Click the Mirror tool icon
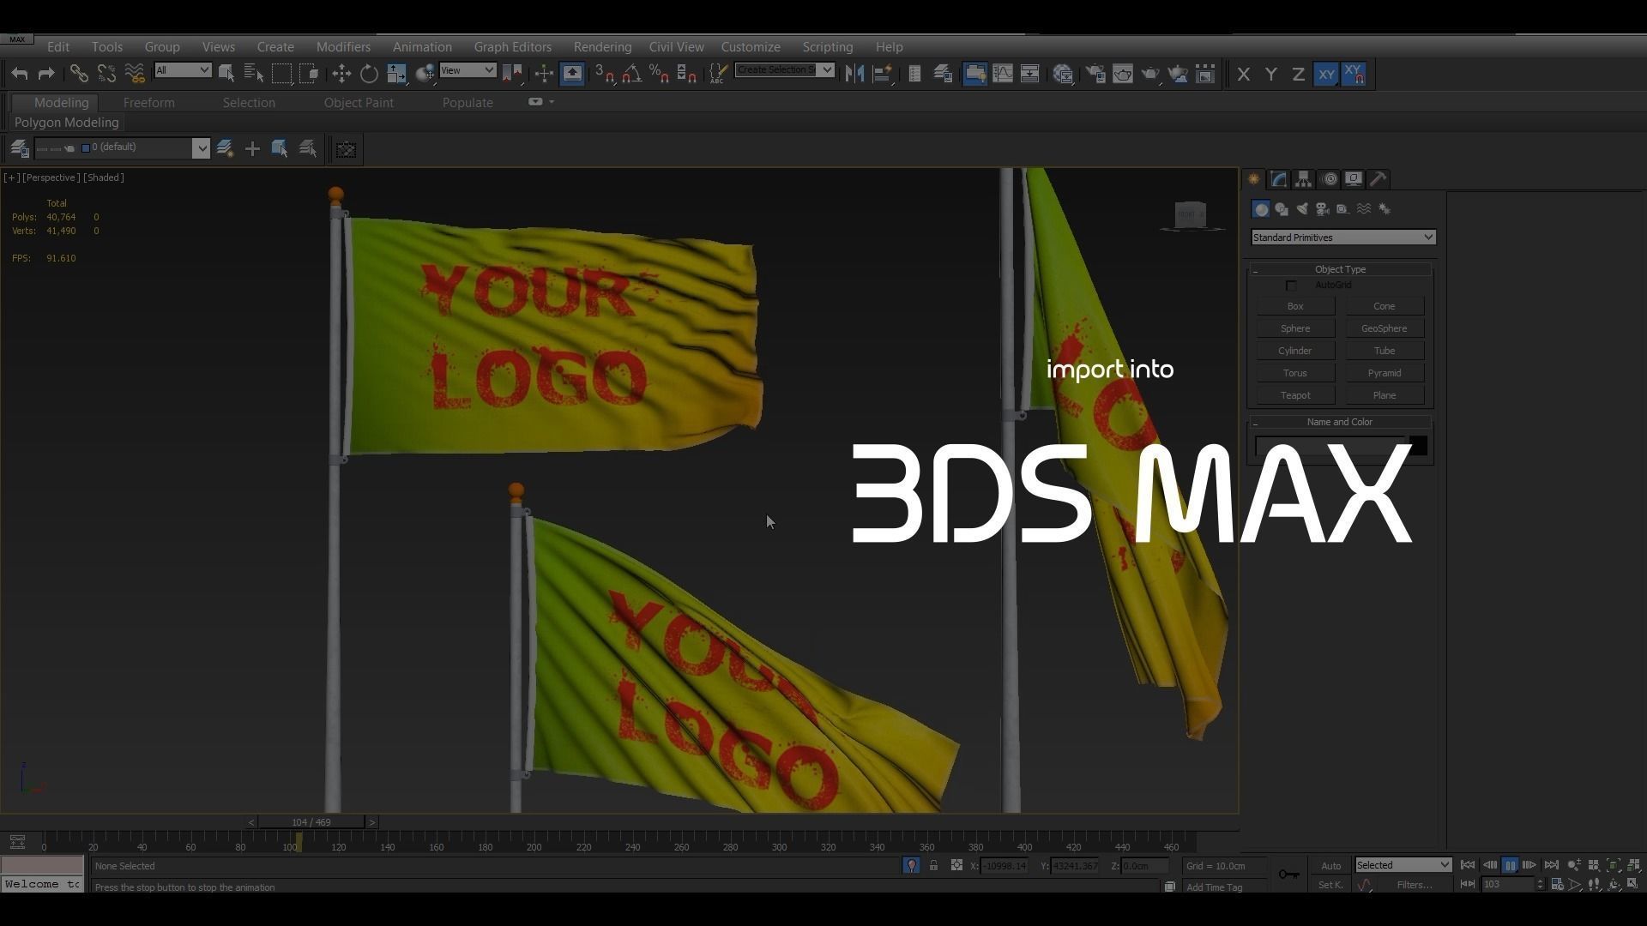 [x=854, y=75]
